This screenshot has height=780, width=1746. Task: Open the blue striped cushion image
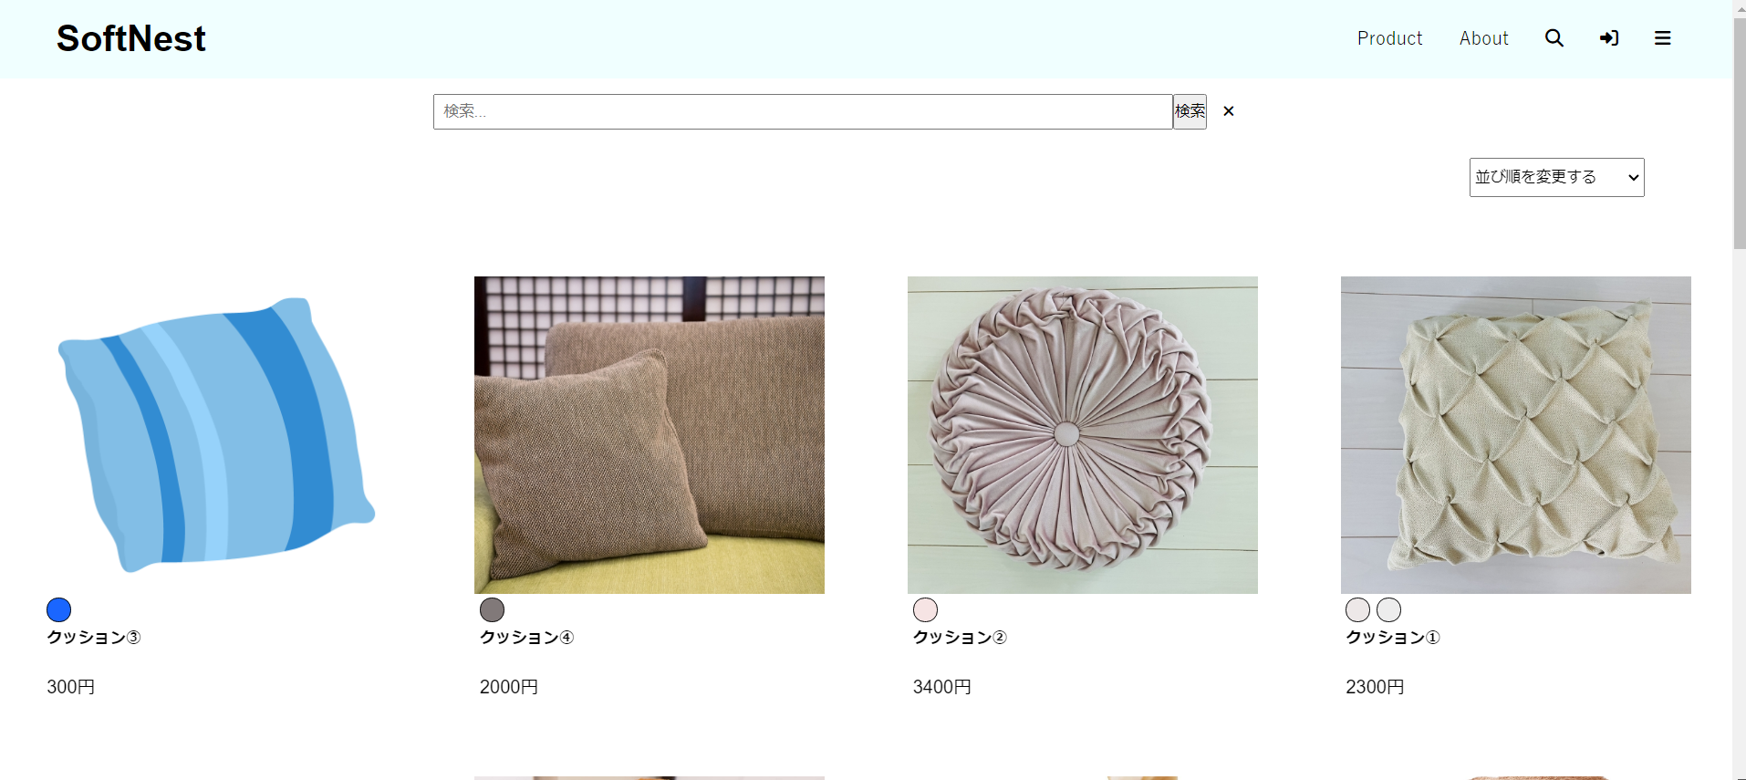(216, 435)
